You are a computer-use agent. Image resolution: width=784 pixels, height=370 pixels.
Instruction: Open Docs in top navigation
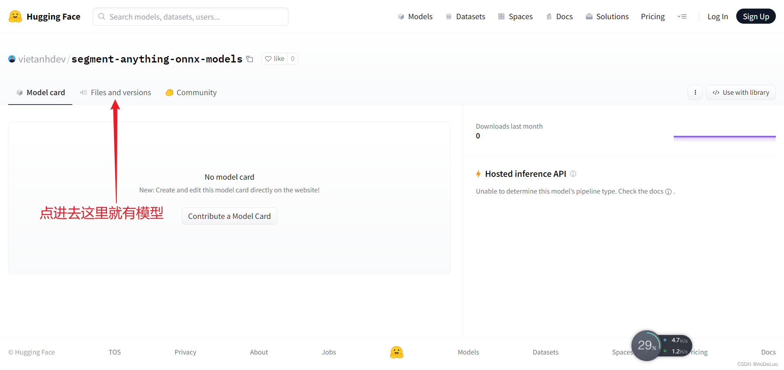point(559,17)
